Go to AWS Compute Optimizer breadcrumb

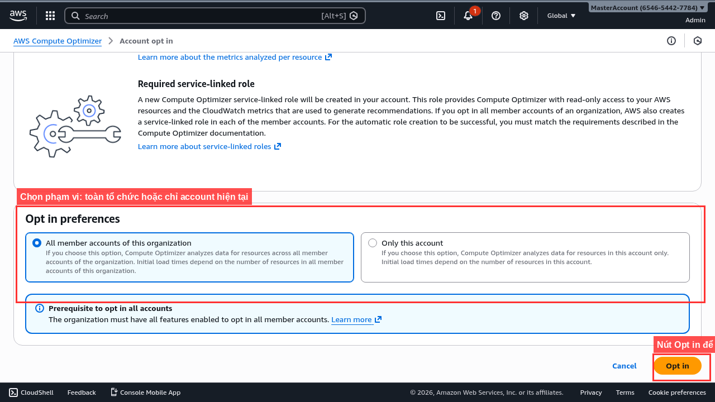coord(58,41)
